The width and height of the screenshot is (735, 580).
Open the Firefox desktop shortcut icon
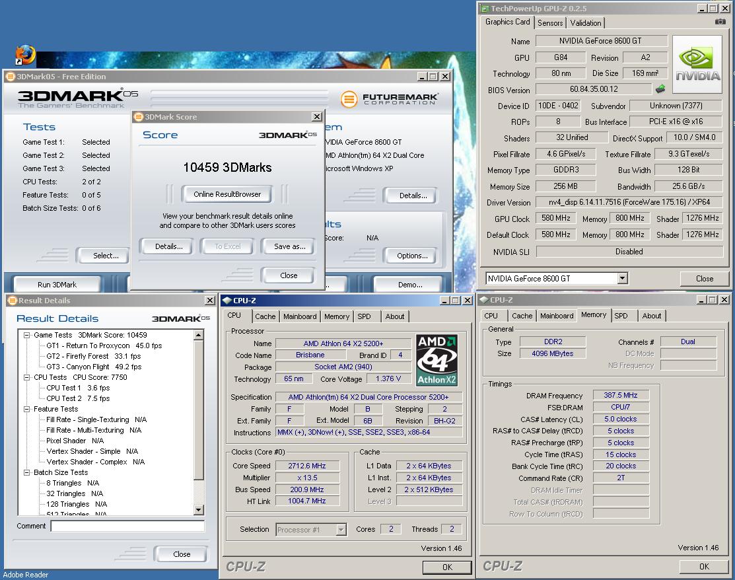[x=25, y=55]
